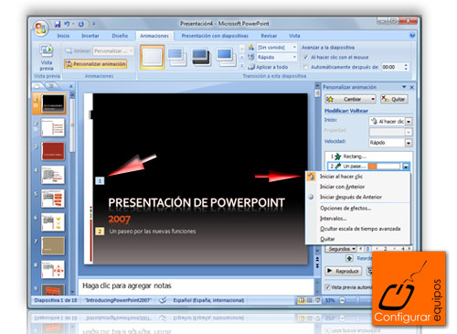Close the slides thumbnail pane
Viewport: 457px width, 334px height.
pos(70,86)
